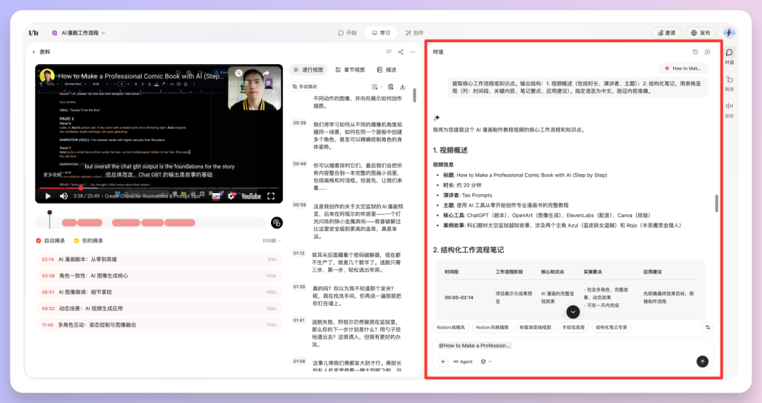
Task: Click the conversation history clock icon
Action: click(695, 52)
